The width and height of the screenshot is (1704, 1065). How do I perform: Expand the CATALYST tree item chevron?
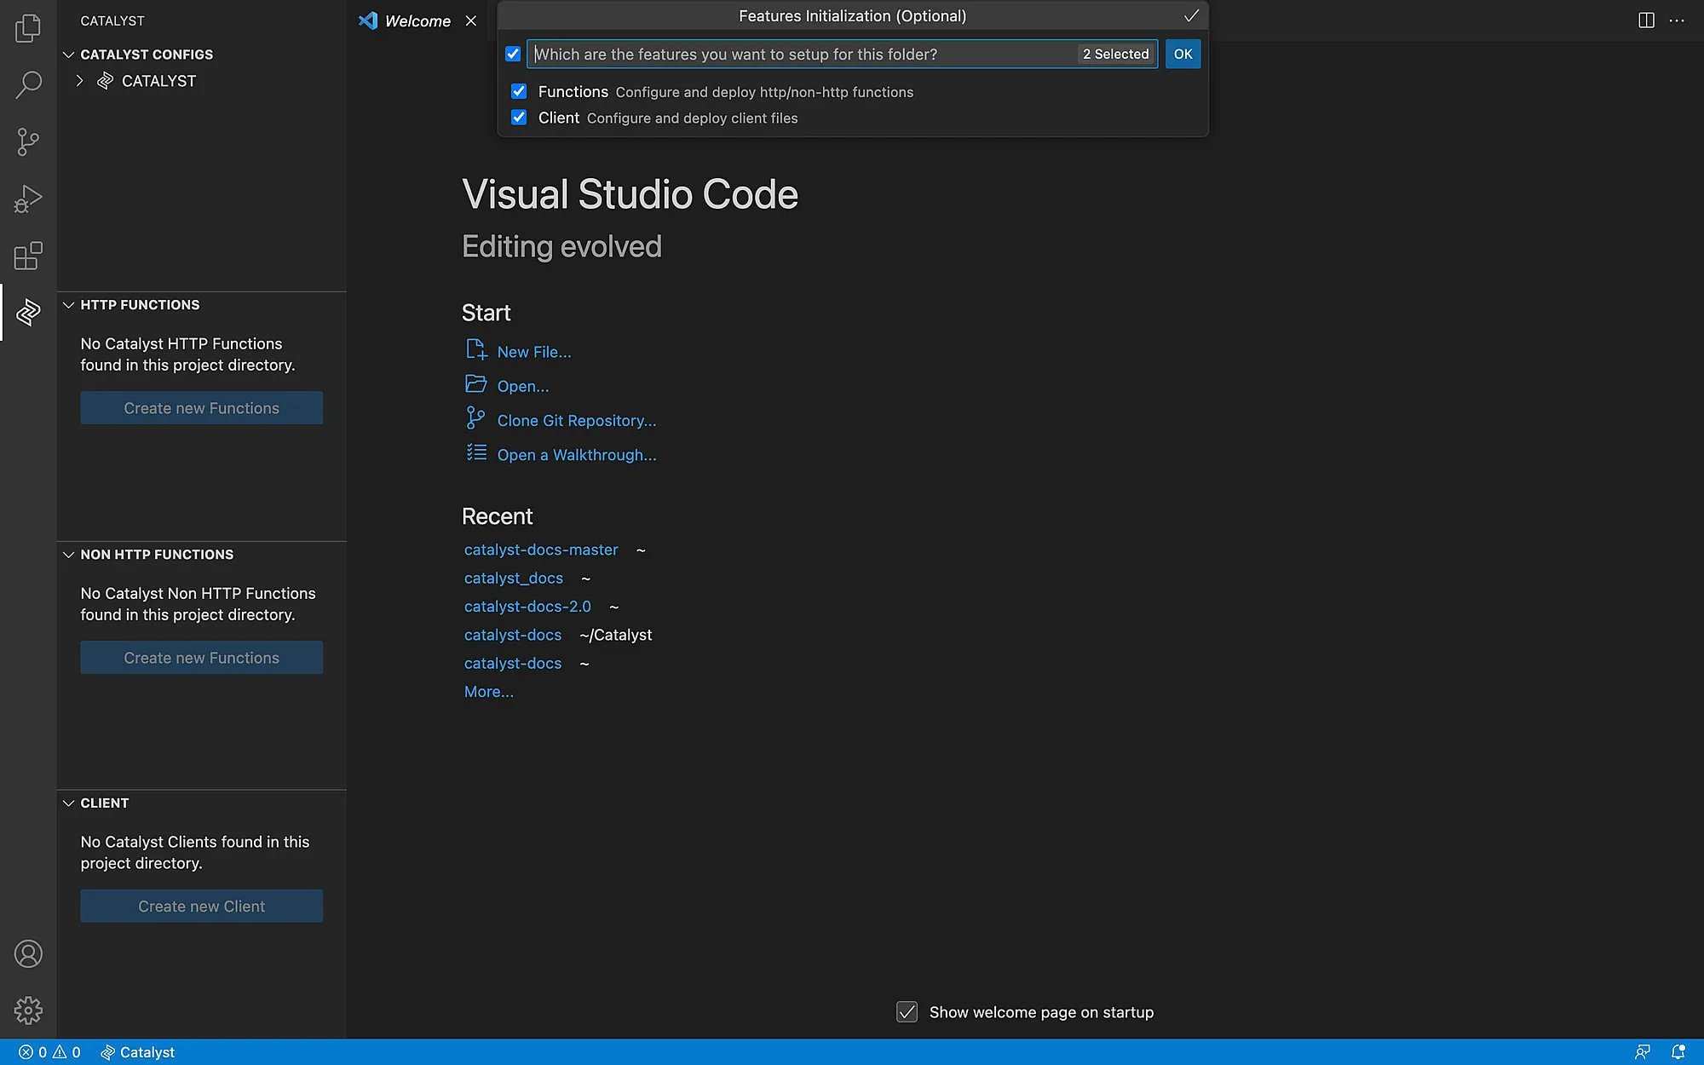(80, 81)
